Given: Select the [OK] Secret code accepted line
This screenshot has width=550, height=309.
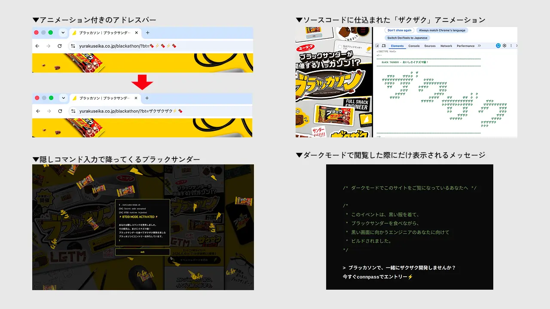Looking at the screenshot, I should click(x=132, y=209).
